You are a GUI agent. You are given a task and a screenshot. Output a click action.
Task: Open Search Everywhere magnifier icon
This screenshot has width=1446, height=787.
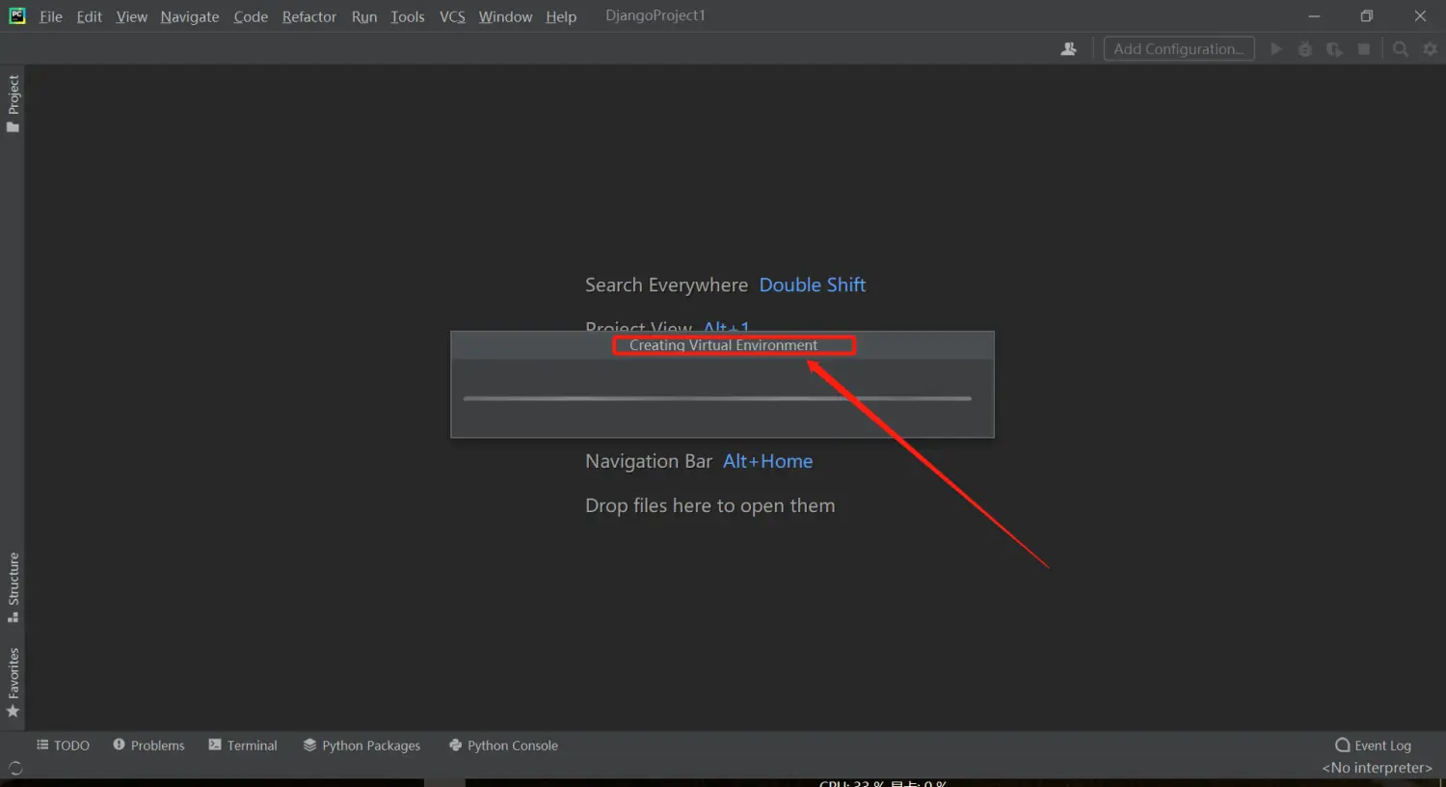click(x=1401, y=49)
